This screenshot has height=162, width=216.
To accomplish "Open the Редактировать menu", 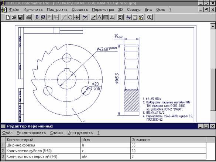I will coord(31,133).
